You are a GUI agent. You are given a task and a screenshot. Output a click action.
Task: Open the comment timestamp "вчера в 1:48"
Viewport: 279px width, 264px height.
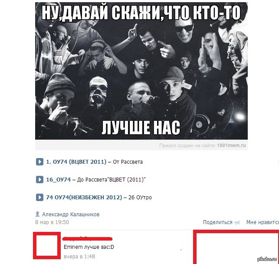coord(79,257)
